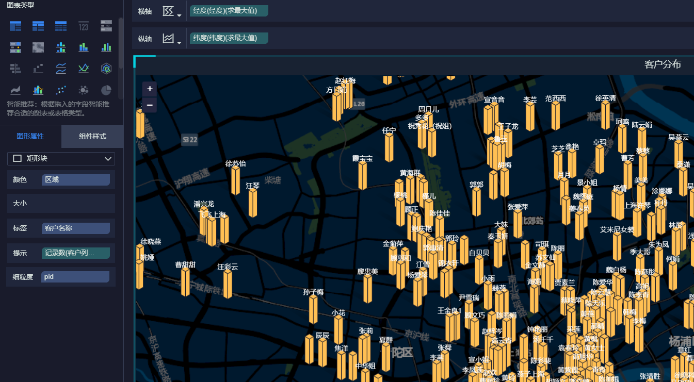The width and height of the screenshot is (694, 382).
Task: Select the waterfall chart type
Action: click(38, 69)
